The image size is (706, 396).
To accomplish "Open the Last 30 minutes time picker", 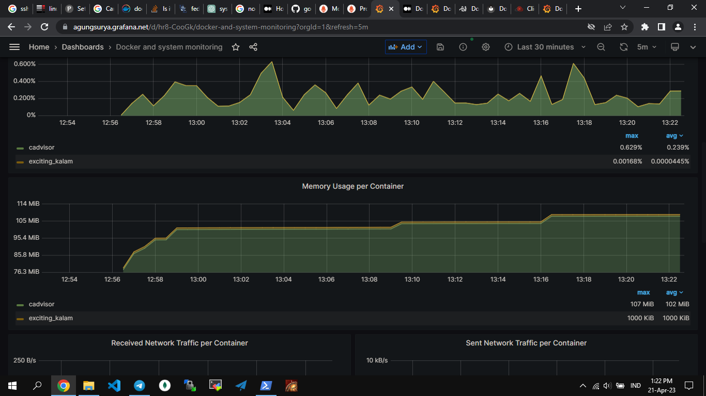I will [545, 47].
